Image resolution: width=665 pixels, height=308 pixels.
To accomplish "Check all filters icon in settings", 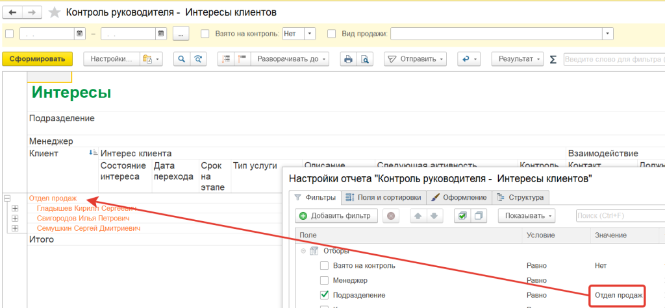I will pos(462,215).
